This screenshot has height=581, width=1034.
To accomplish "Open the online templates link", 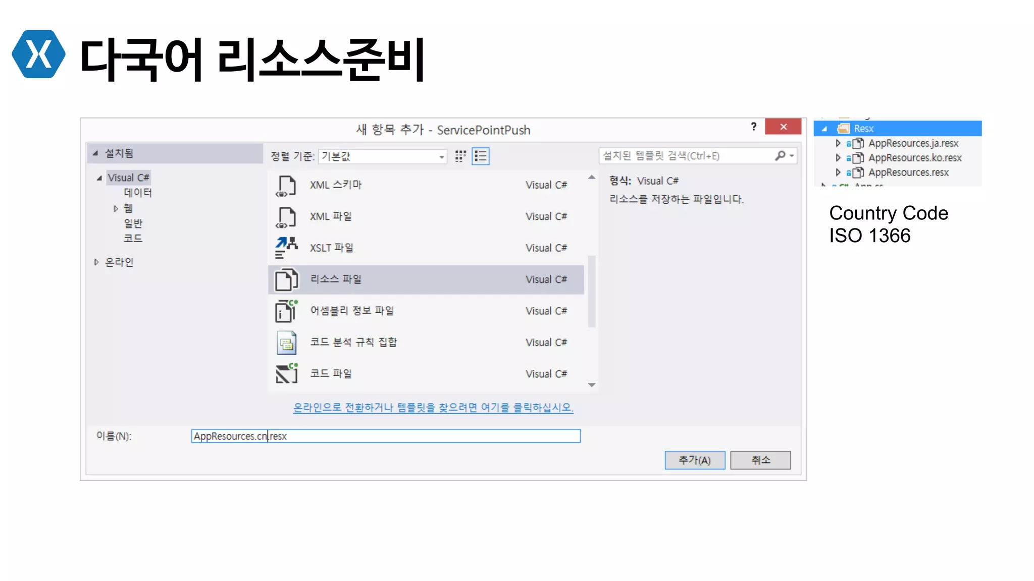I will (433, 408).
